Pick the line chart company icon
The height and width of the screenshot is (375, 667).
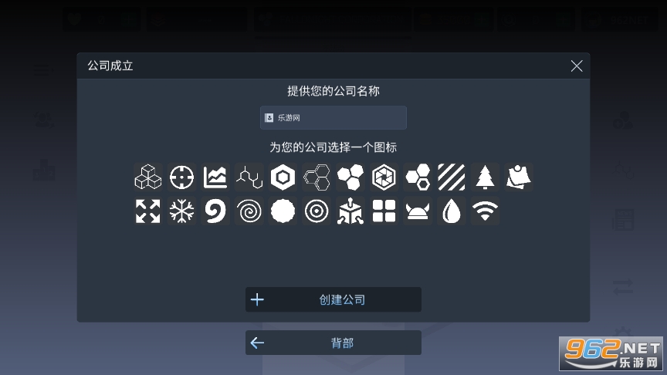[215, 177]
